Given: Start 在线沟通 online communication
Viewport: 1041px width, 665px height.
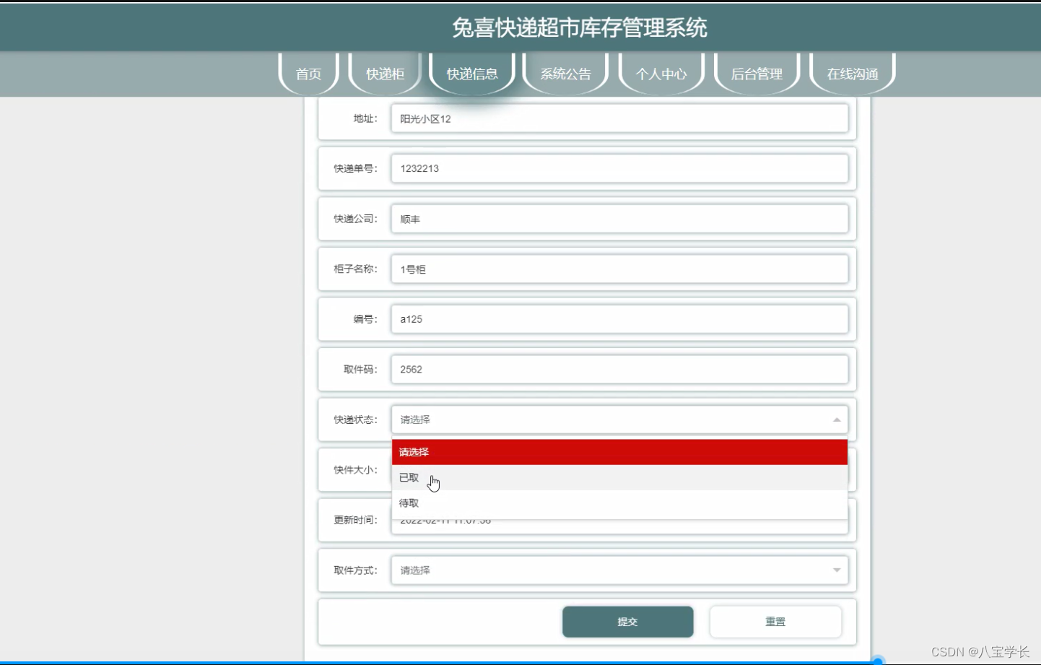Looking at the screenshot, I should [x=852, y=73].
